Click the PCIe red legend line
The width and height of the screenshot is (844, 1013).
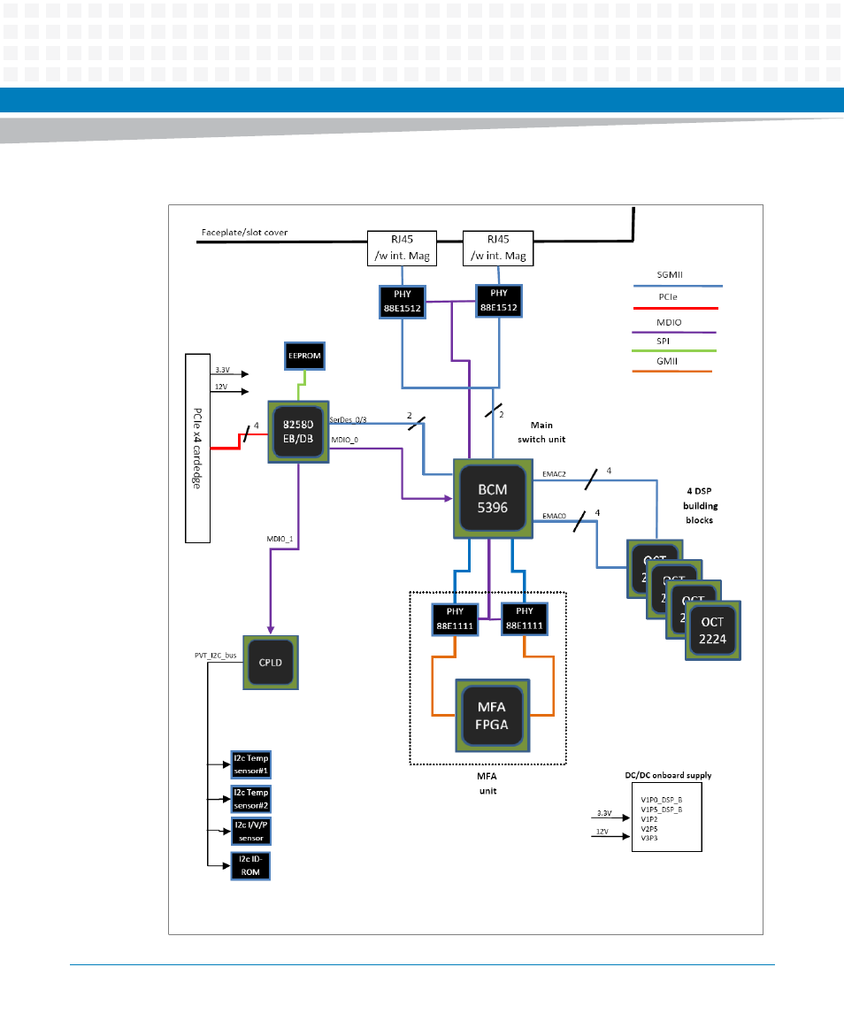[676, 308]
